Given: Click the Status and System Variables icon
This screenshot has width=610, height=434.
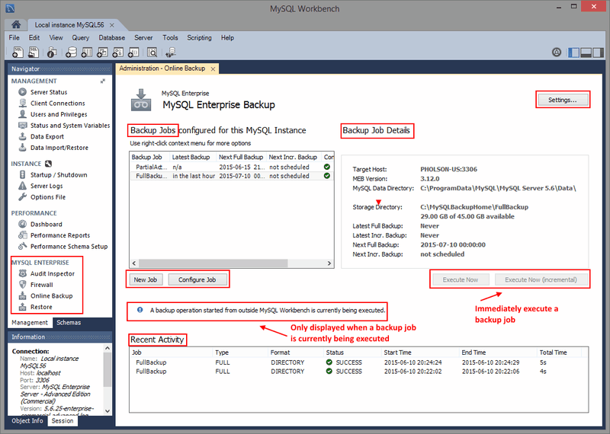Looking at the screenshot, I should pyautogui.click(x=23, y=126).
